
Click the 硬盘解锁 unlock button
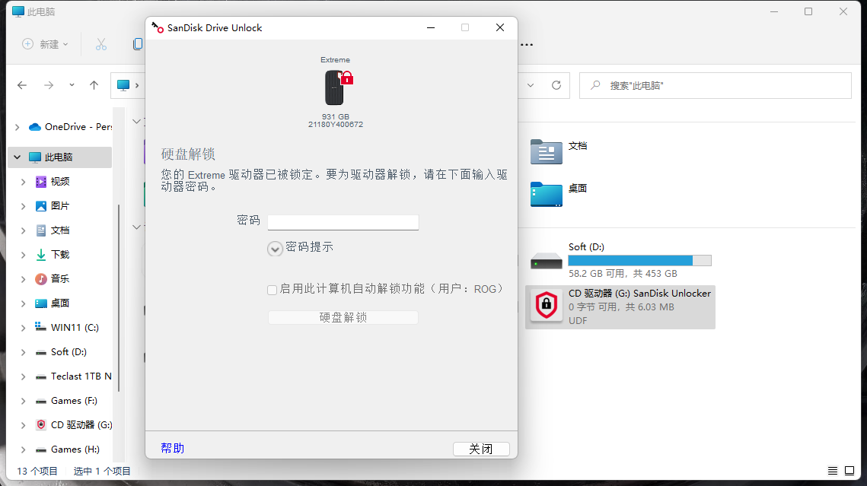point(343,318)
